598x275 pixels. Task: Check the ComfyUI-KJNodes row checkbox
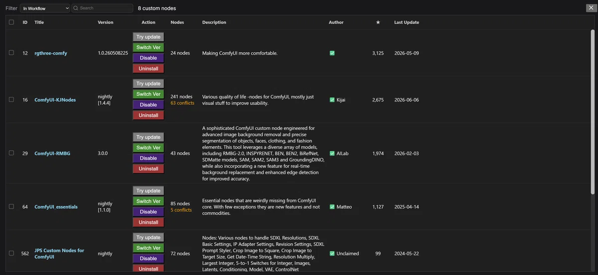click(x=11, y=99)
